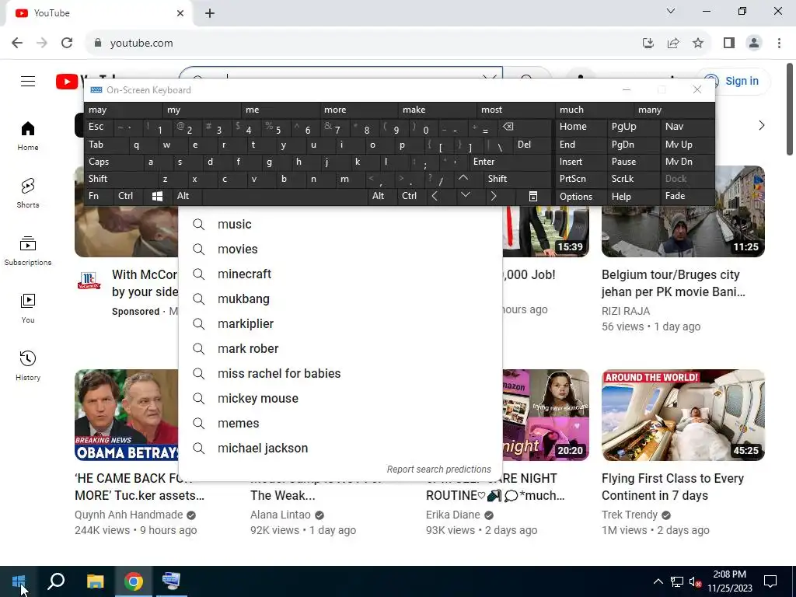Click Report search predictions link
The image size is (796, 597).
coord(438,469)
